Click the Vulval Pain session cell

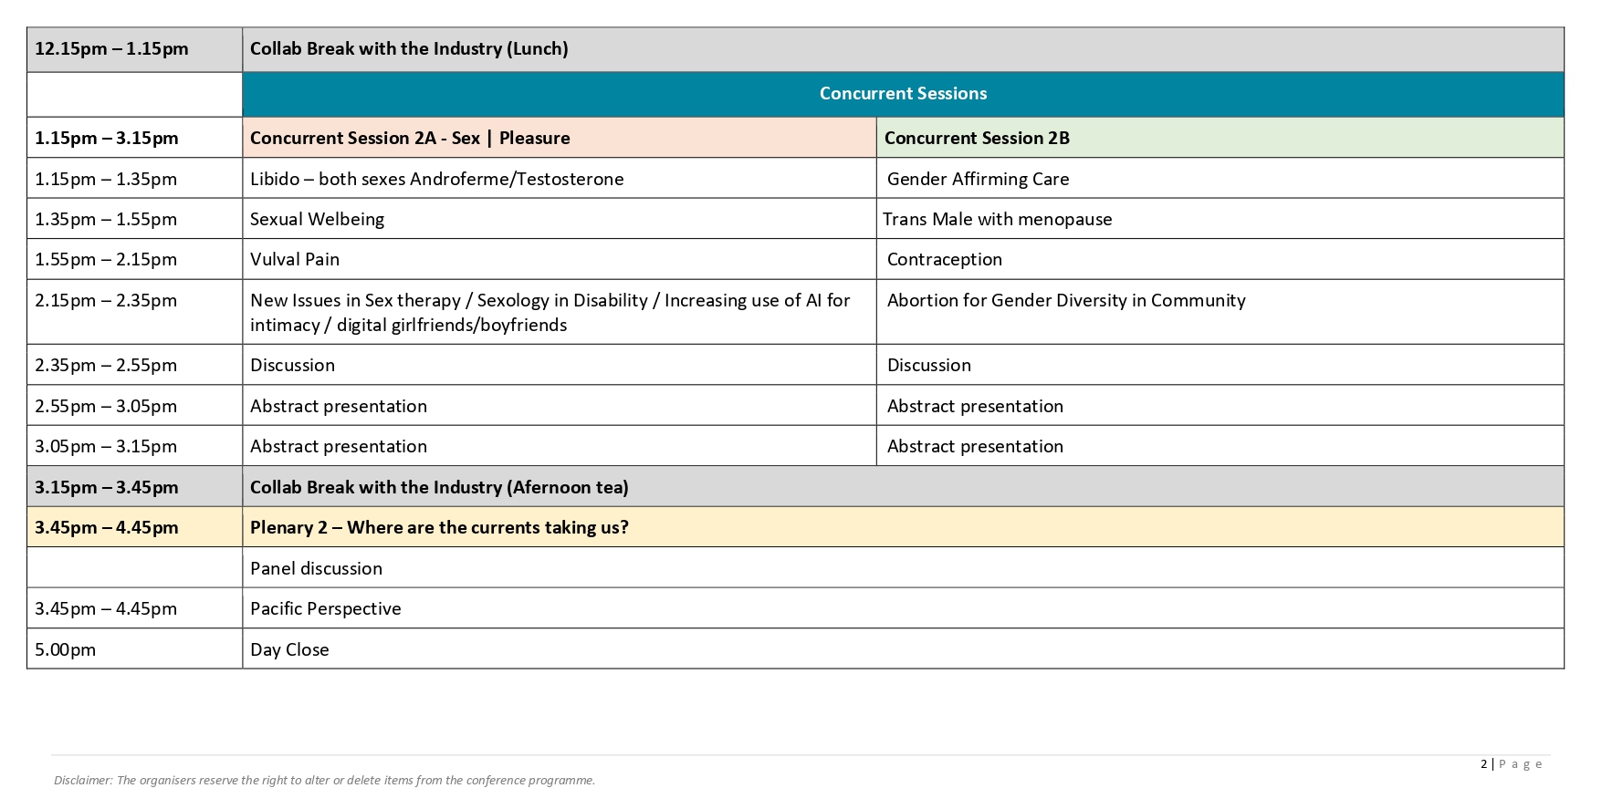(x=295, y=260)
